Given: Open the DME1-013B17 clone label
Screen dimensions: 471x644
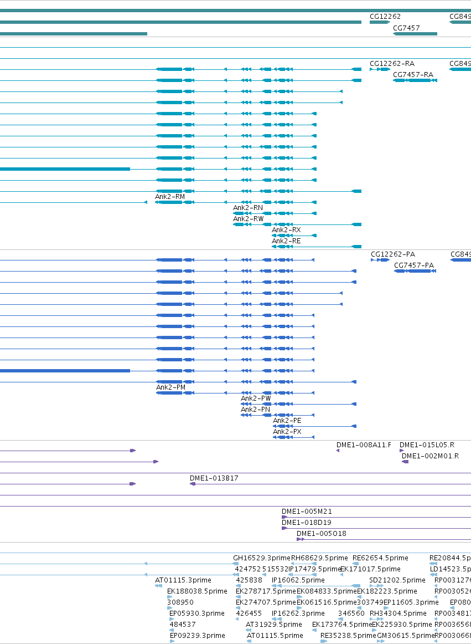Looking at the screenshot, I should coord(214,478).
